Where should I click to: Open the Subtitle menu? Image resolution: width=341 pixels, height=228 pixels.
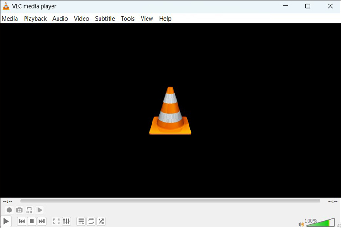105,19
